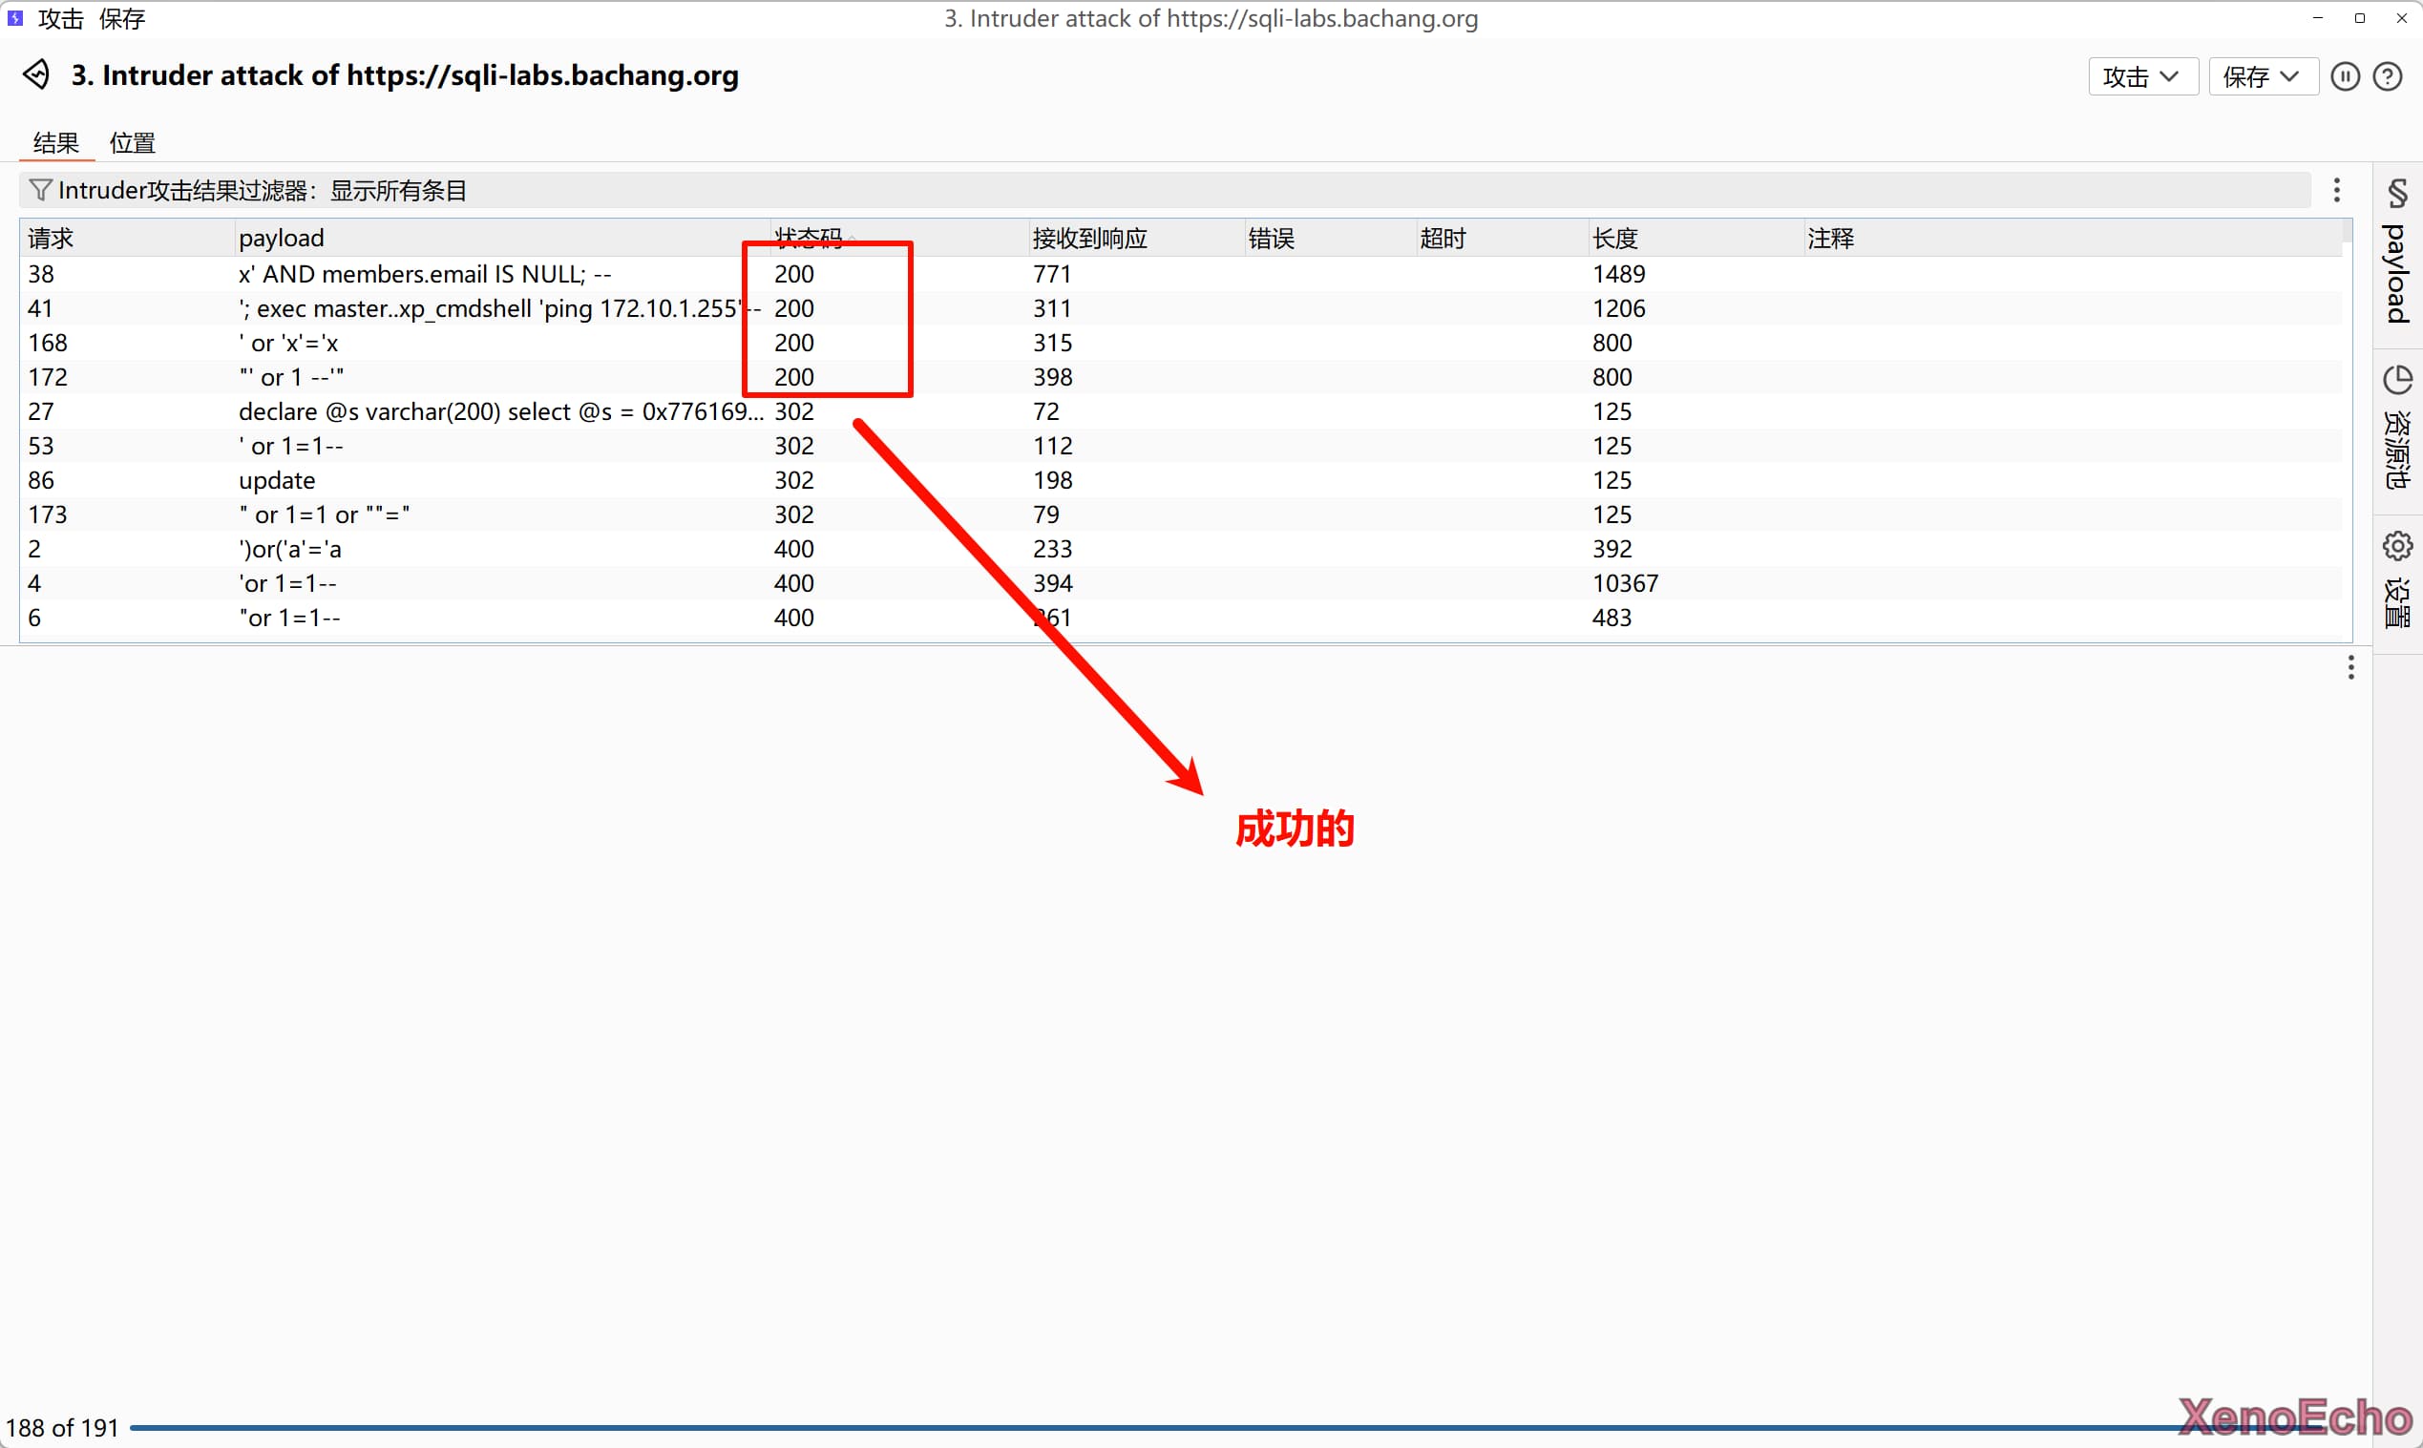This screenshot has width=2423, height=1448.
Task: Sort by 长度 column header
Action: coord(1614,237)
